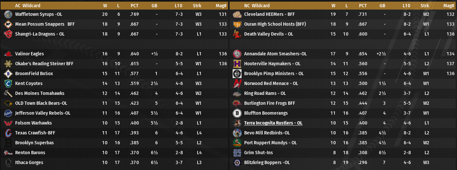Click the Hooterville Haymakers H logo

pyautogui.click(x=237, y=64)
